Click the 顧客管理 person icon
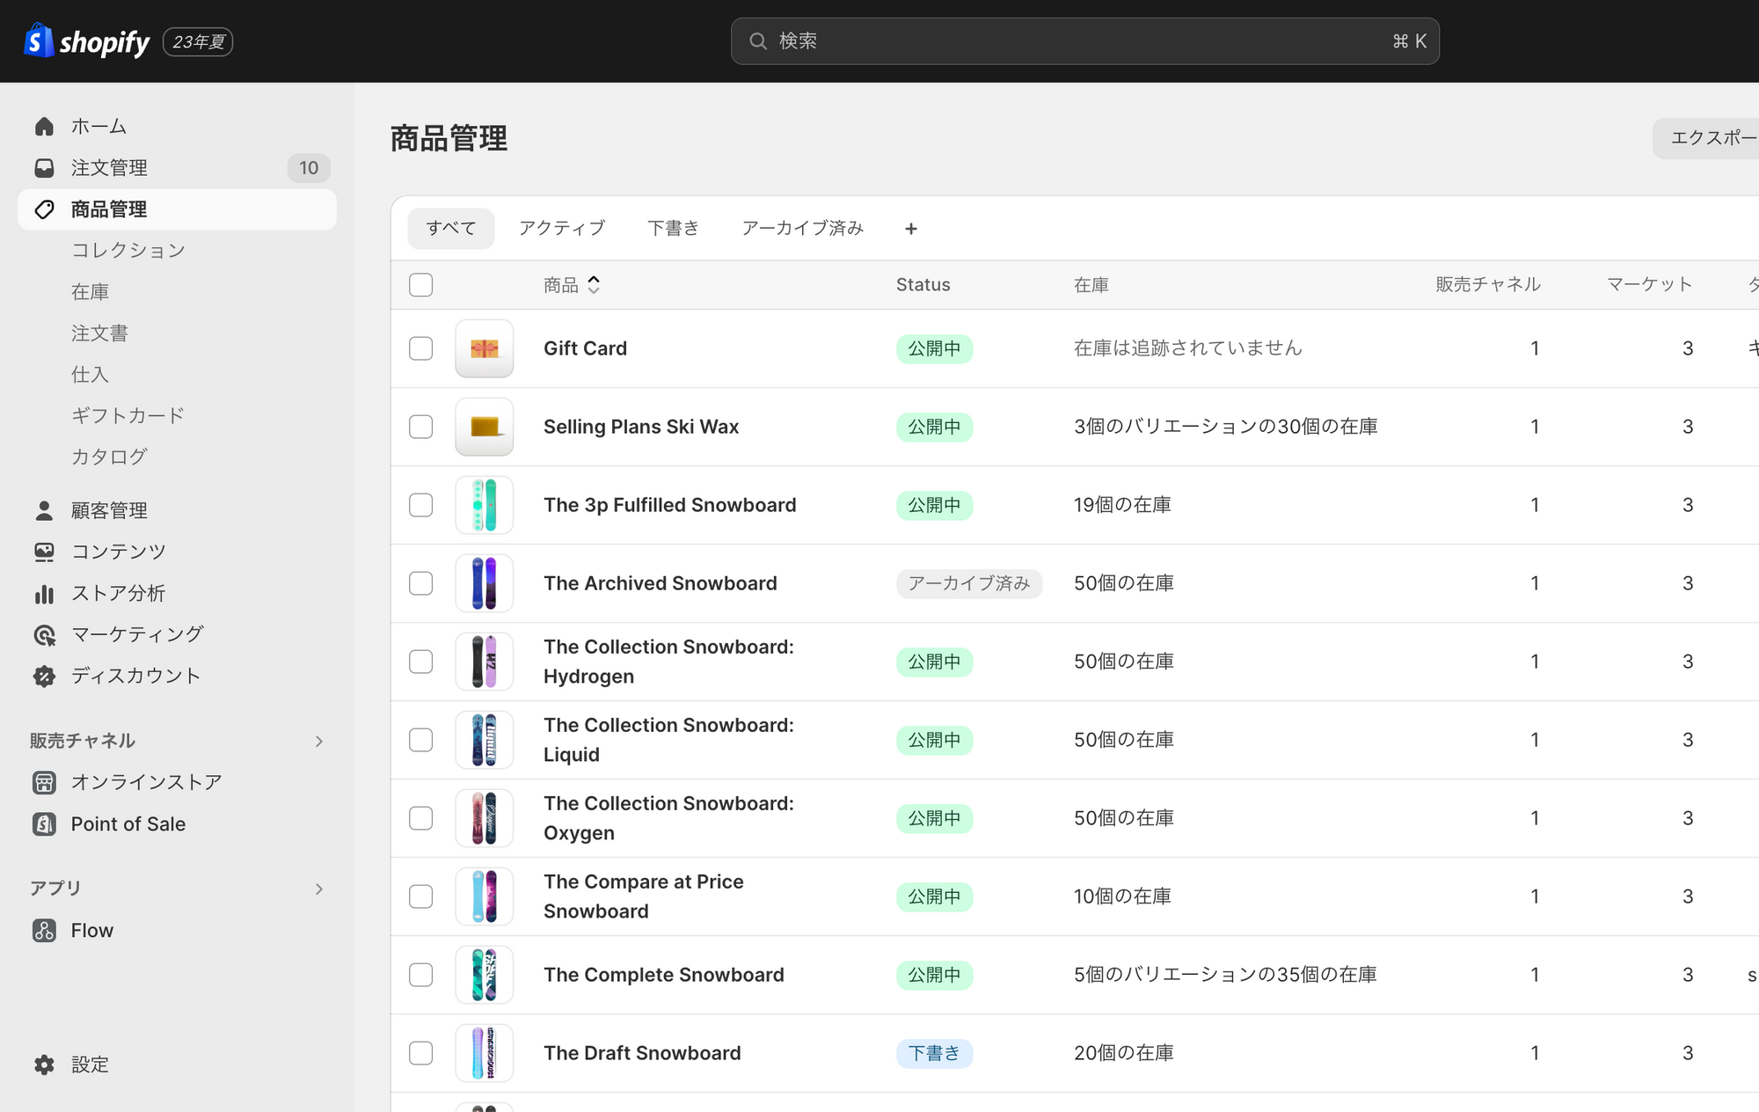The width and height of the screenshot is (1759, 1112). [x=44, y=510]
